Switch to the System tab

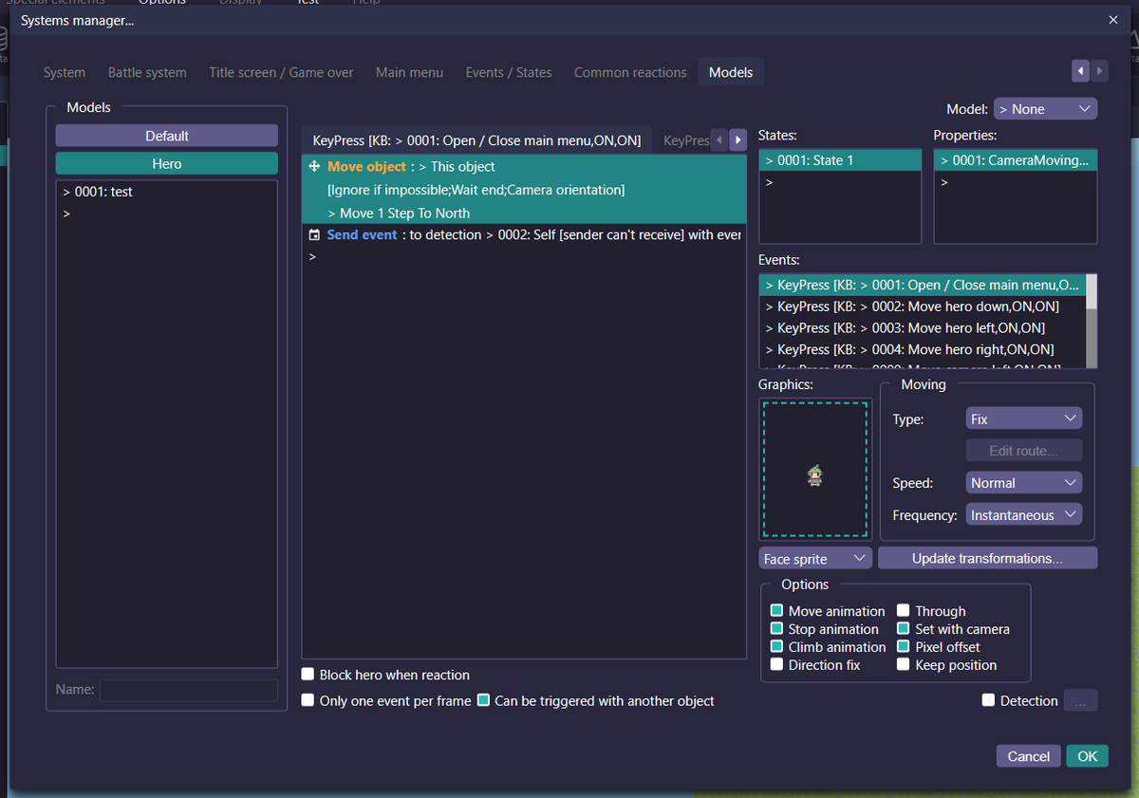[x=65, y=72]
